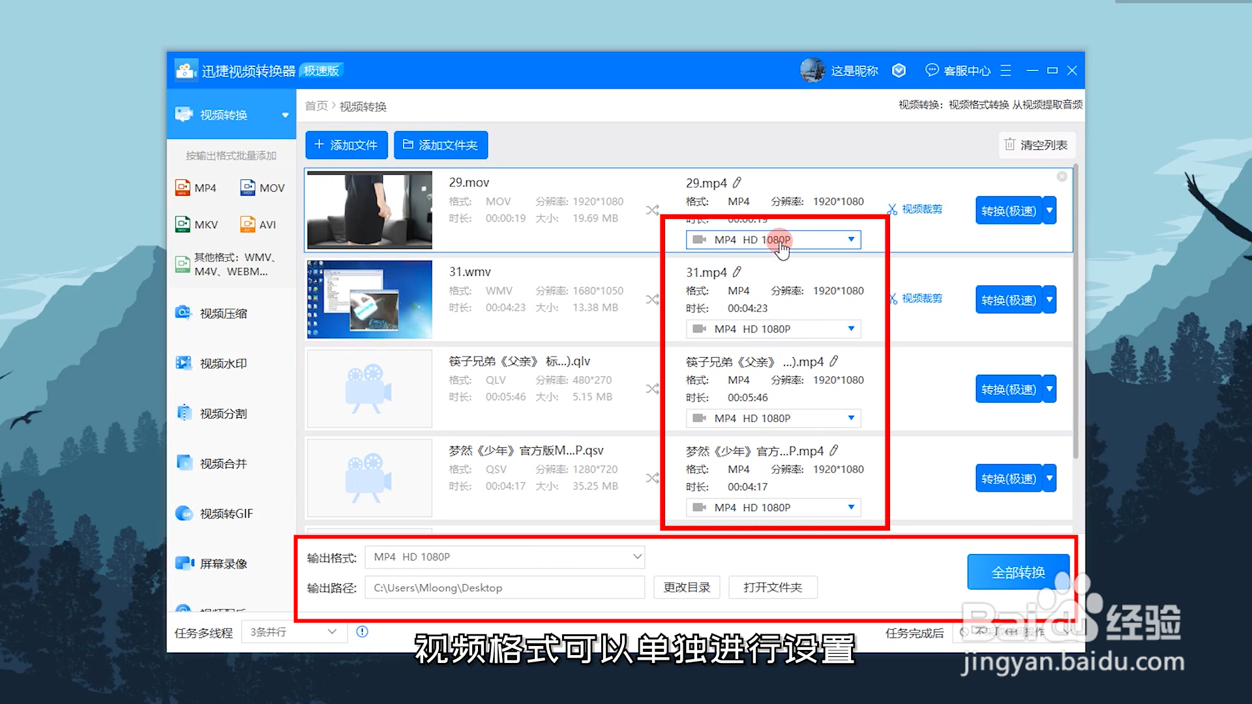Screen dimensions: 1252x704
Task: Go to 首页 in the breadcrumb
Action: [x=316, y=106]
